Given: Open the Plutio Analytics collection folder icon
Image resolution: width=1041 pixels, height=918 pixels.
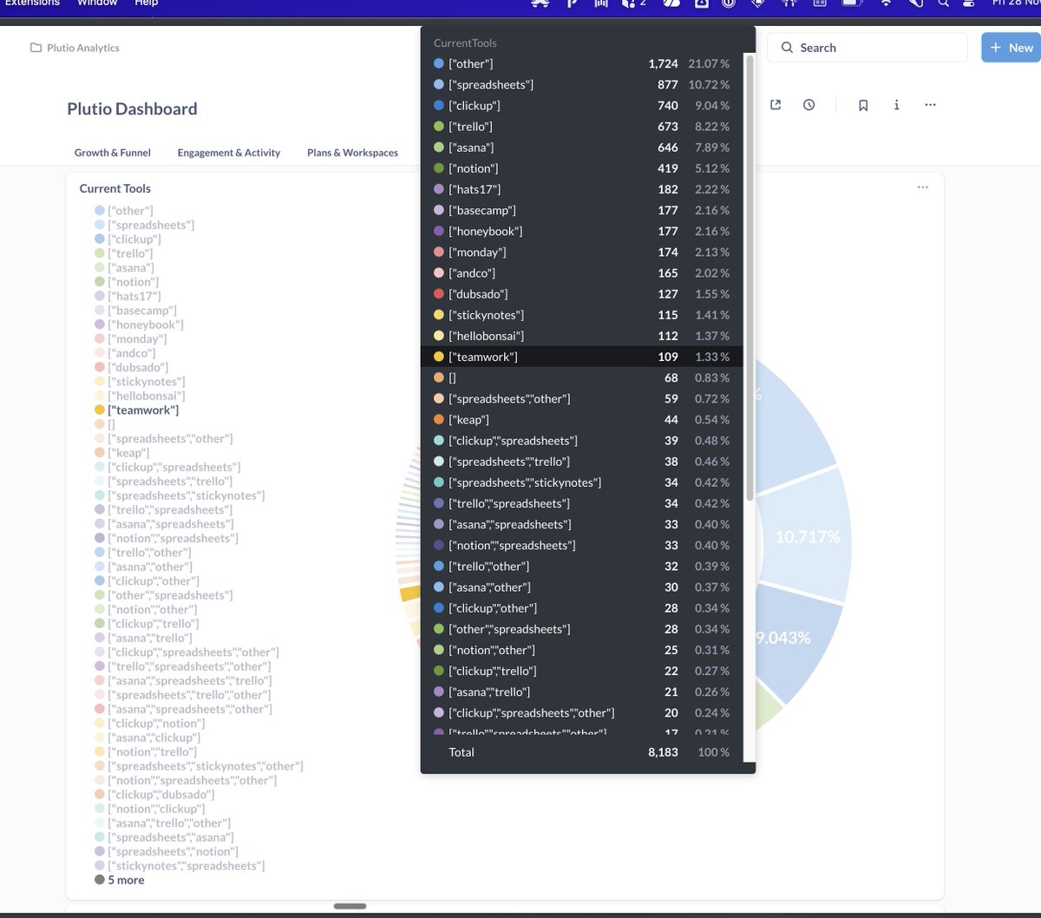Looking at the screenshot, I should pyautogui.click(x=36, y=48).
